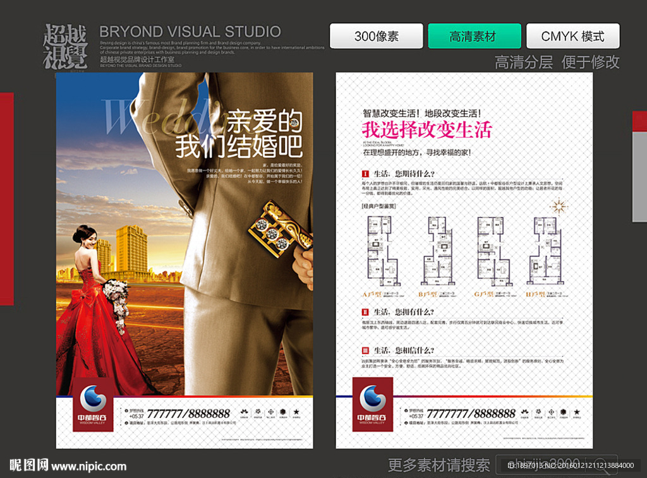Click the lotus icon in floor plan flyer footer
This screenshot has width=647, height=478.
tap(525, 412)
